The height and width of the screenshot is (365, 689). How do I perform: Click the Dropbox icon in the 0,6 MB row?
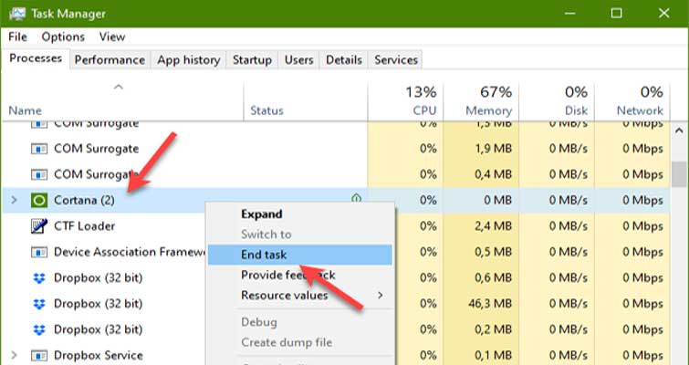tap(39, 278)
